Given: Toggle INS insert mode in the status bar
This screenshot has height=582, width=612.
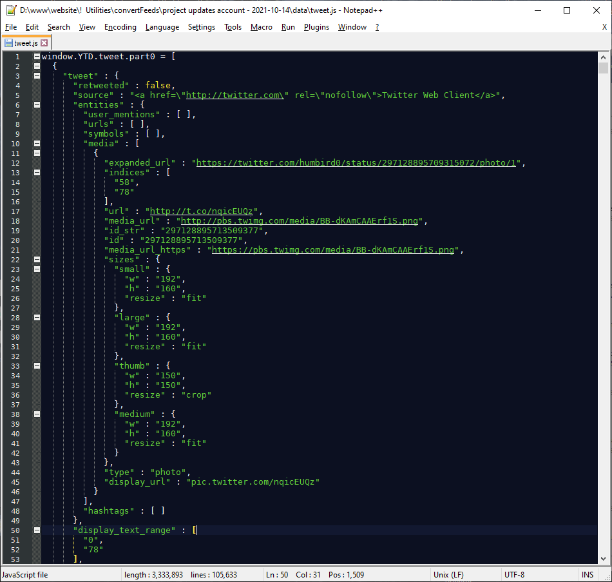Looking at the screenshot, I should [x=588, y=574].
